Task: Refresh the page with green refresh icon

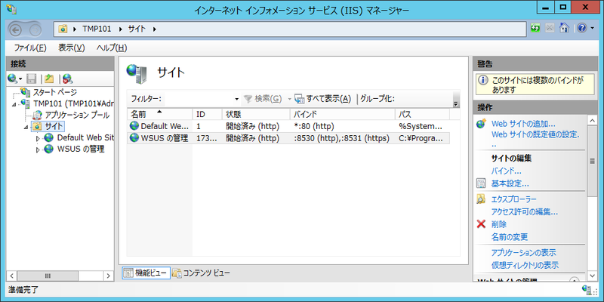Action: tap(535, 28)
